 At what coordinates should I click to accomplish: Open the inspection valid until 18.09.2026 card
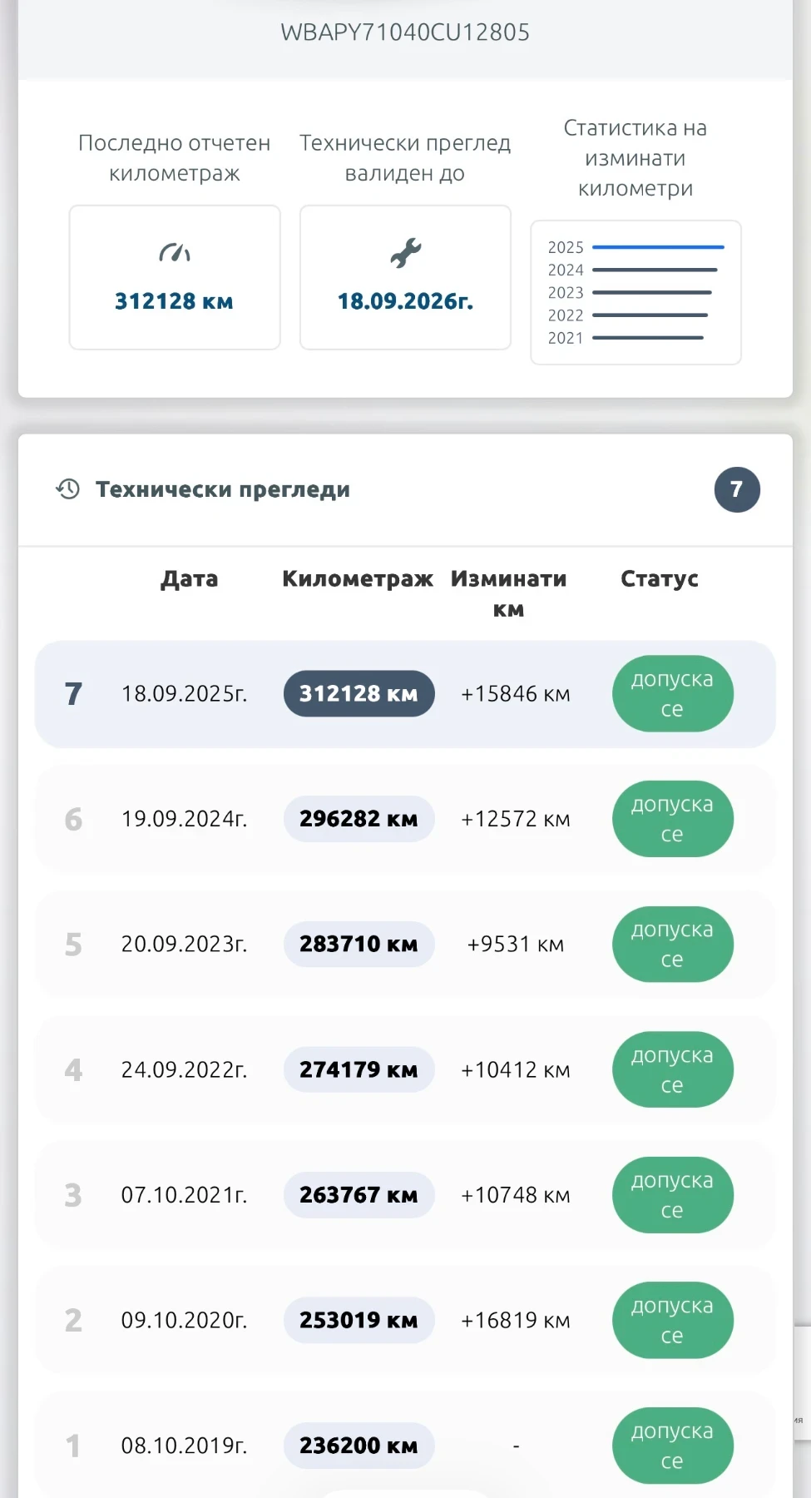pyautogui.click(x=405, y=277)
